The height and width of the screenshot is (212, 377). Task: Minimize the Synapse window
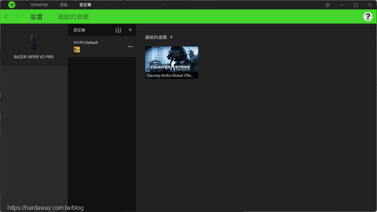pyautogui.click(x=342, y=5)
